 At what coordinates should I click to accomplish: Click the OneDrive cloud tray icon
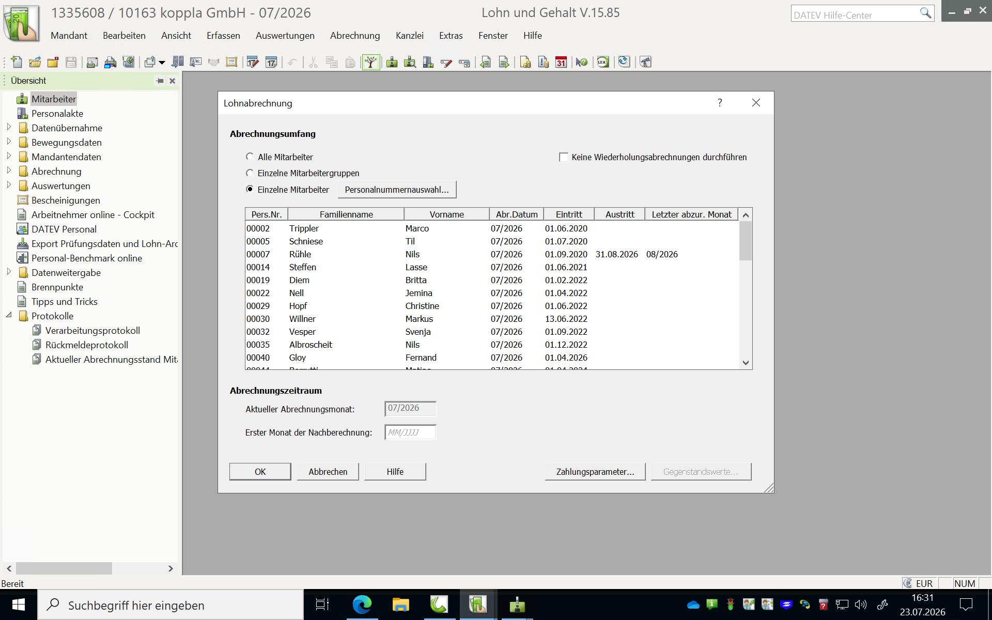pyautogui.click(x=693, y=605)
